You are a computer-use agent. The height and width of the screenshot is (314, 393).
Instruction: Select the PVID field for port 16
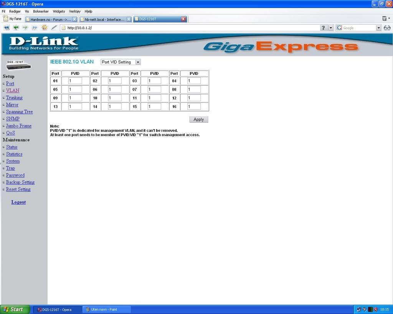click(x=194, y=107)
